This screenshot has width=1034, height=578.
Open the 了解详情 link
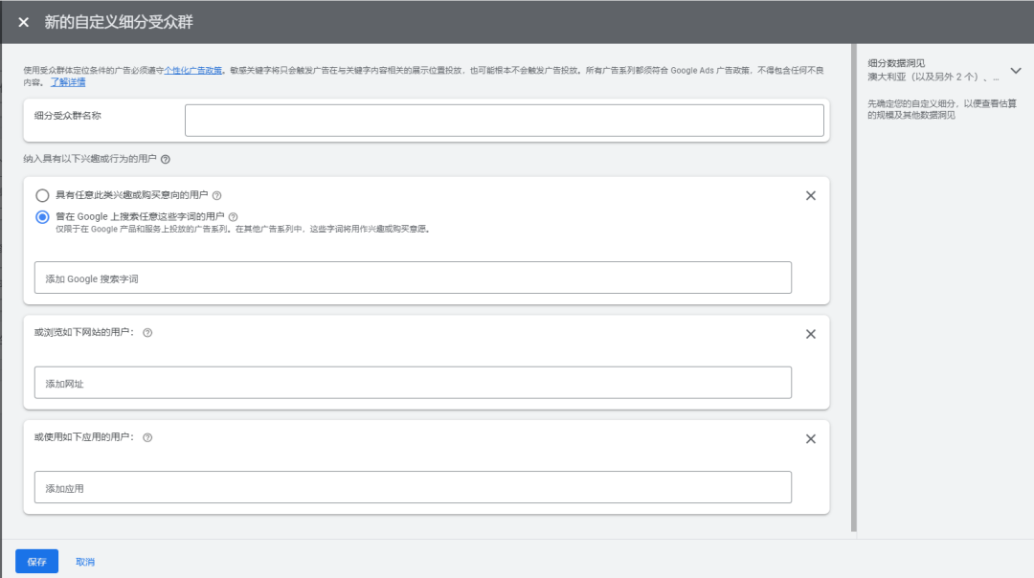click(68, 82)
